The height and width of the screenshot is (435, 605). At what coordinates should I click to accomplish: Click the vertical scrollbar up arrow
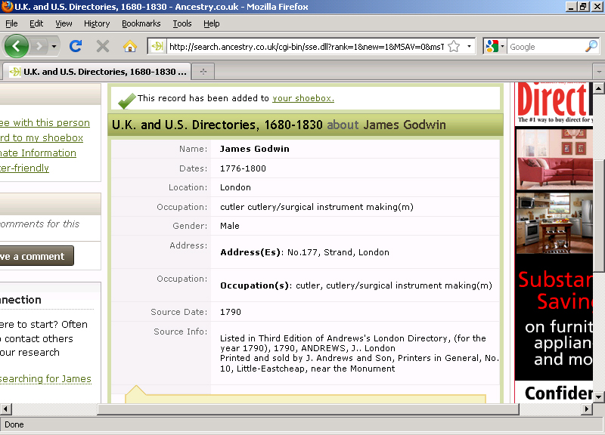click(598, 88)
